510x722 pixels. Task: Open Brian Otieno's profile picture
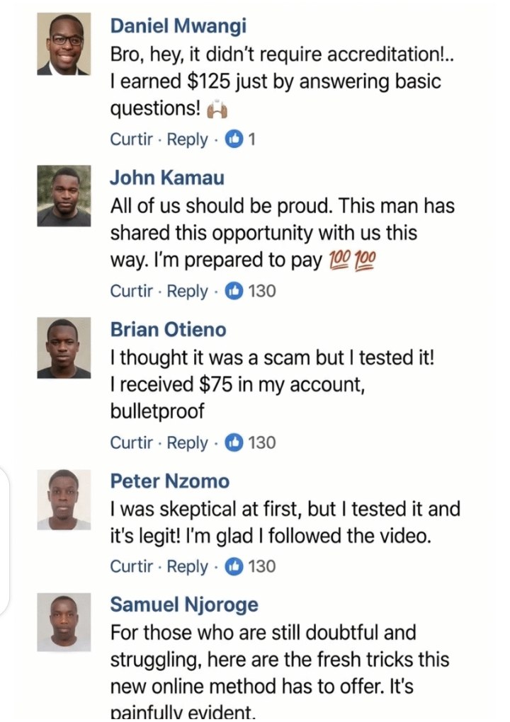64,348
